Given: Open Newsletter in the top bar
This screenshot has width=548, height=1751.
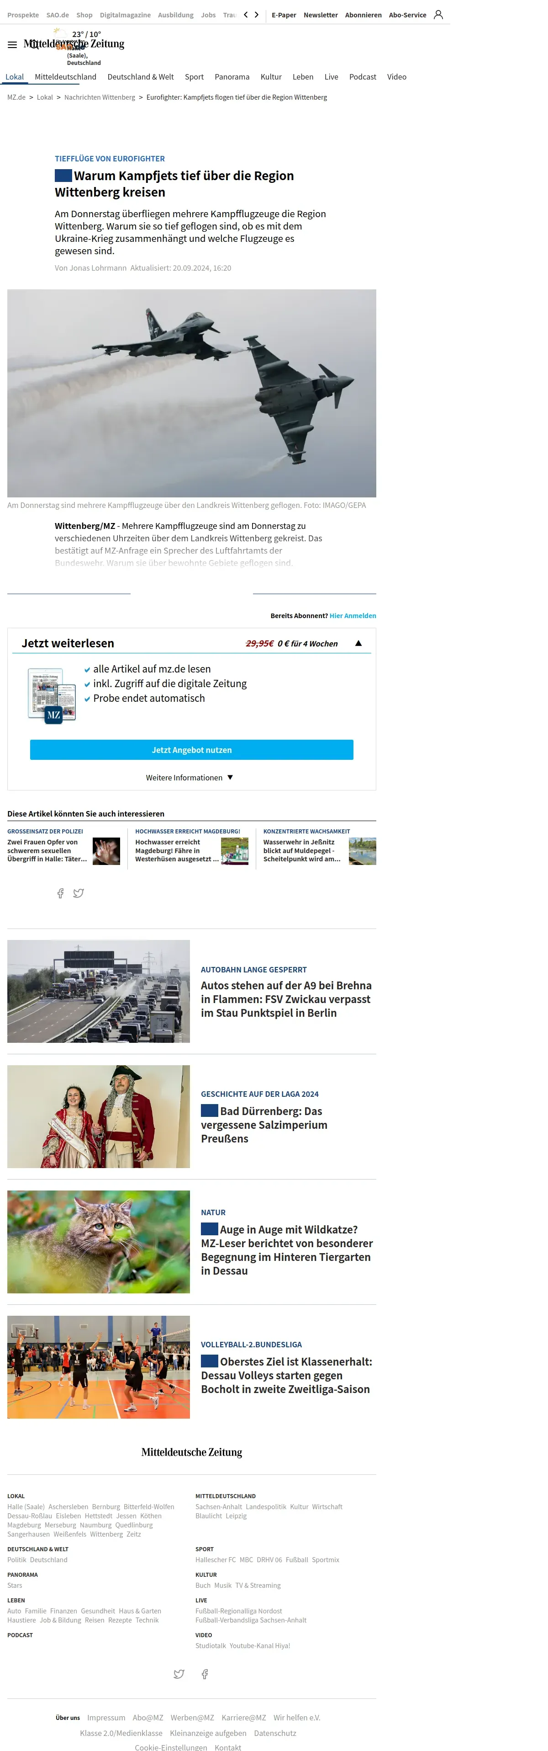Looking at the screenshot, I should pos(321,15).
